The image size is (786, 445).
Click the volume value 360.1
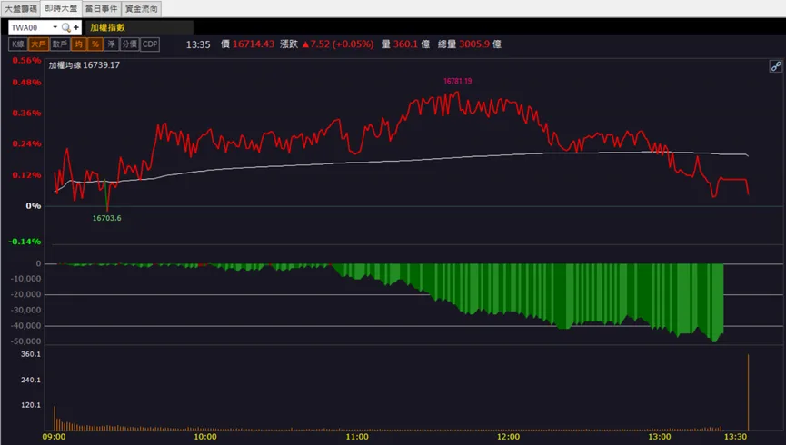(405, 44)
